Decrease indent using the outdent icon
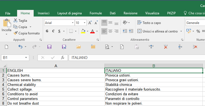Image resolution: width=205 pixels, height=106 pixels. point(125,31)
